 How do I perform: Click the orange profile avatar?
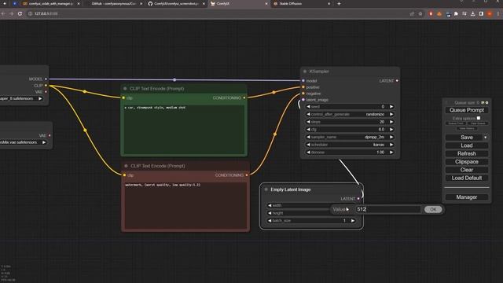[x=490, y=14]
